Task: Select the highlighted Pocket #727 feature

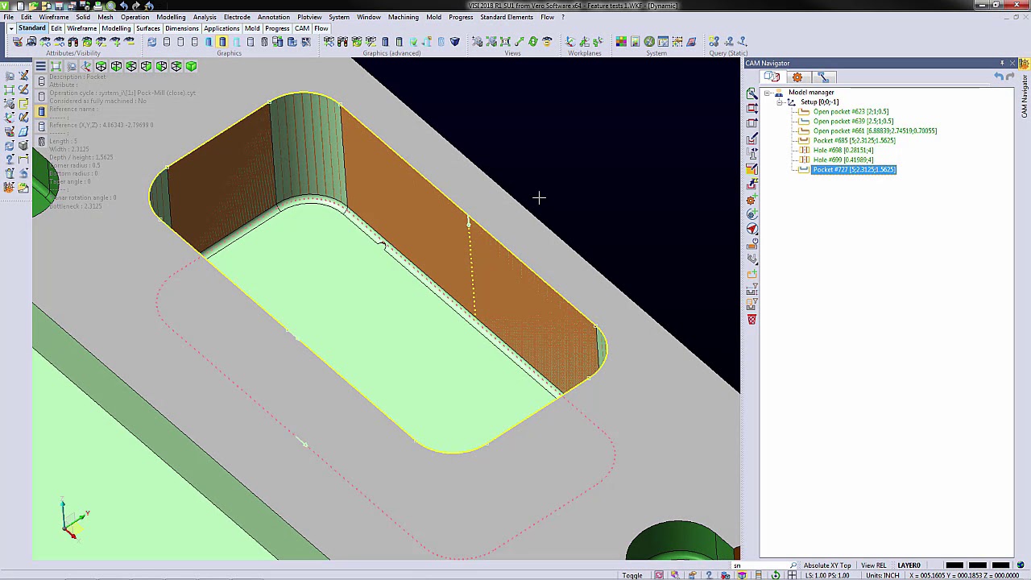Action: [854, 170]
